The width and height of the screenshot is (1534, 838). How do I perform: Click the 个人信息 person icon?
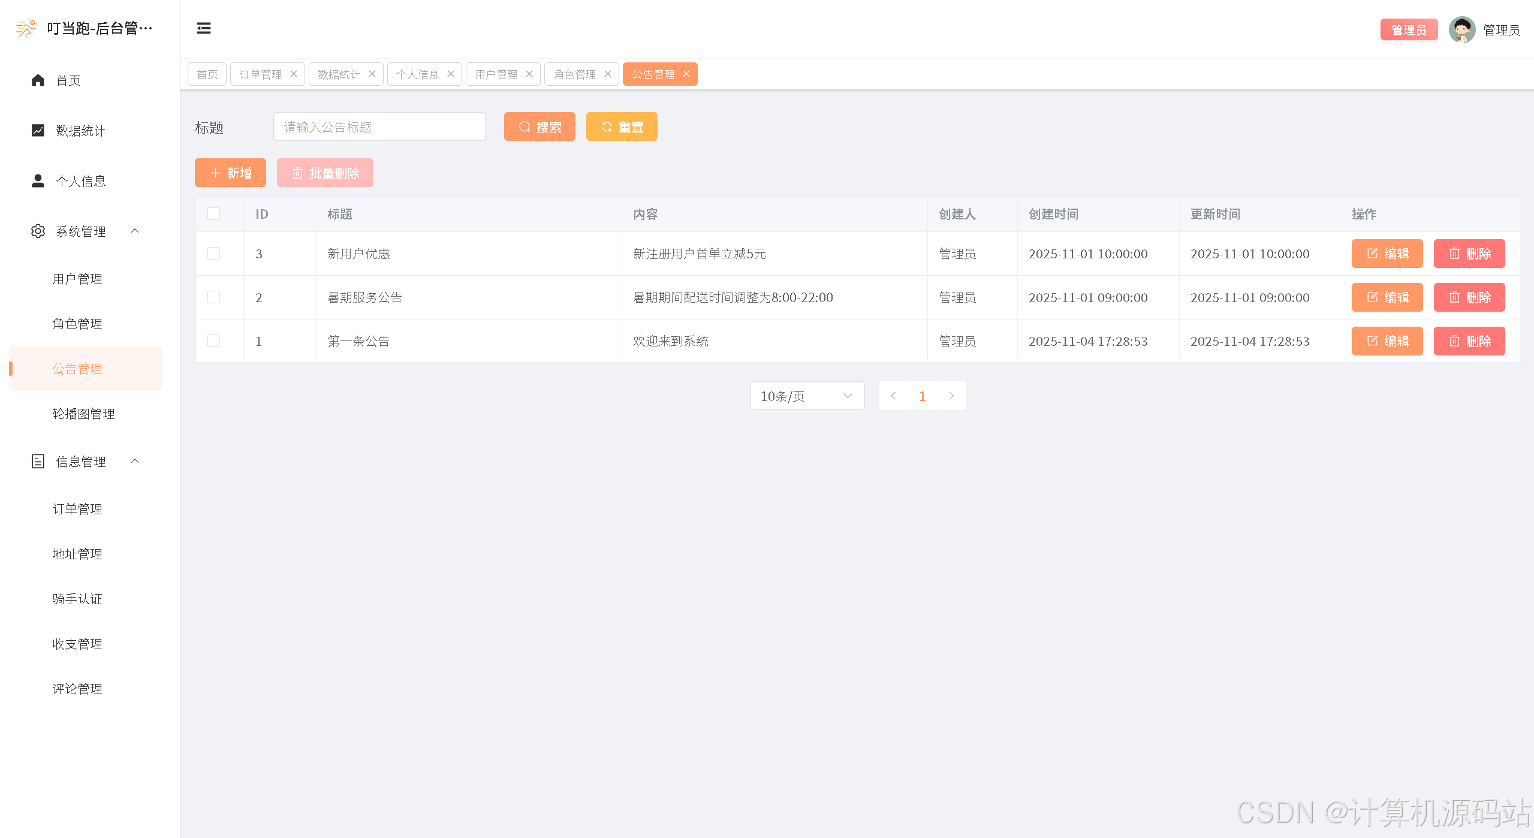pyautogui.click(x=38, y=181)
